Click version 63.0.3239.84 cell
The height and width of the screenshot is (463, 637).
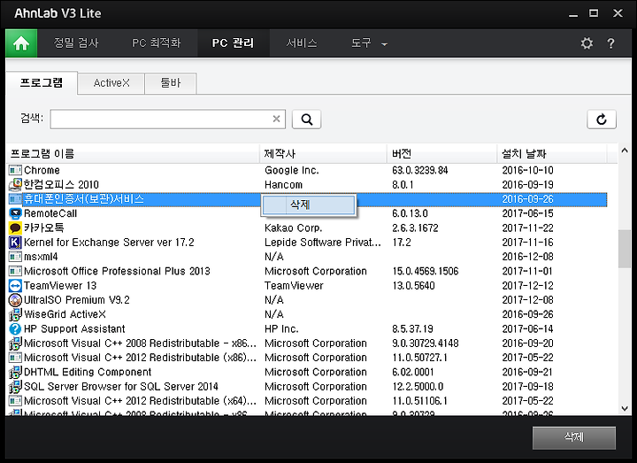tap(419, 170)
